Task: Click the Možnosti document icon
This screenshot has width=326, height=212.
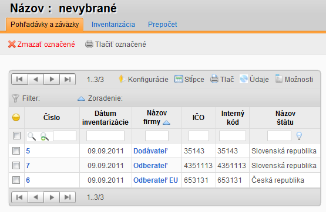Action: (279, 79)
